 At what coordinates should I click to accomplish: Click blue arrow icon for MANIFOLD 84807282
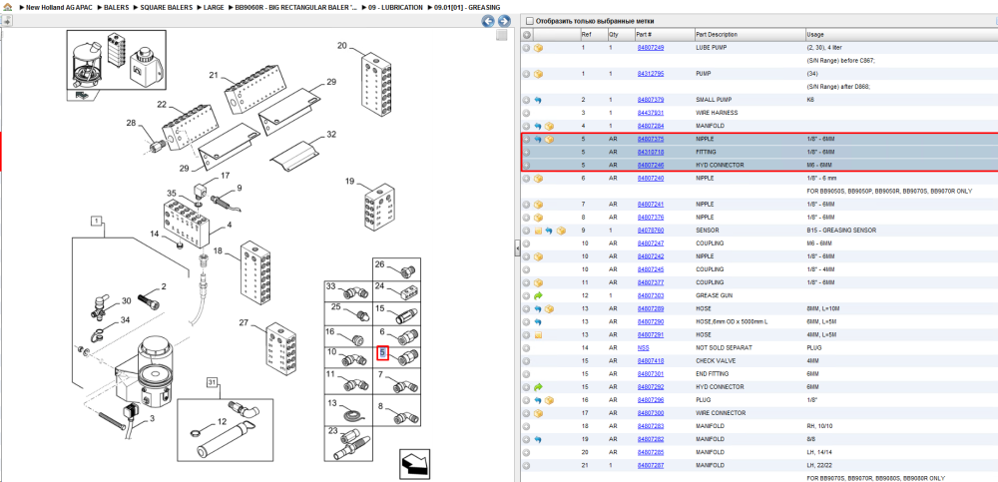pyautogui.click(x=538, y=439)
